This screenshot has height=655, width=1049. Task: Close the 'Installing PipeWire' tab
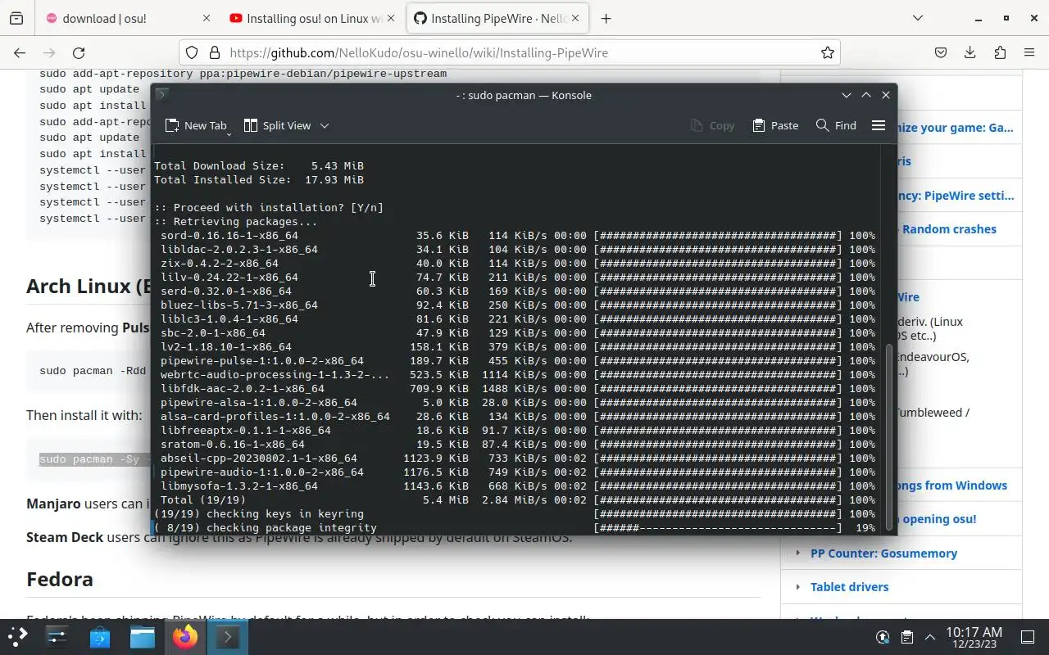click(574, 18)
